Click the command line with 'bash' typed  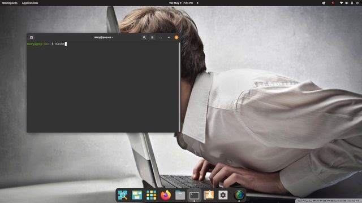pyautogui.click(x=47, y=44)
